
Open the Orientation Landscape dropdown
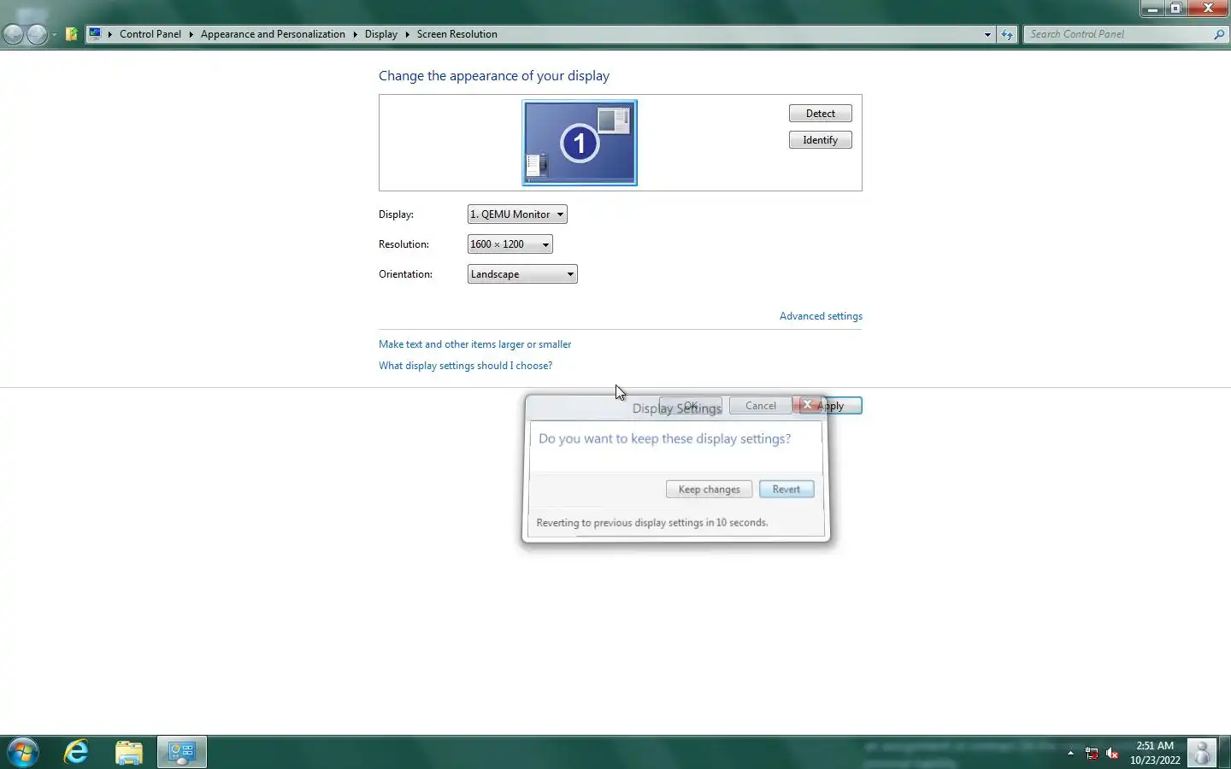(x=522, y=274)
